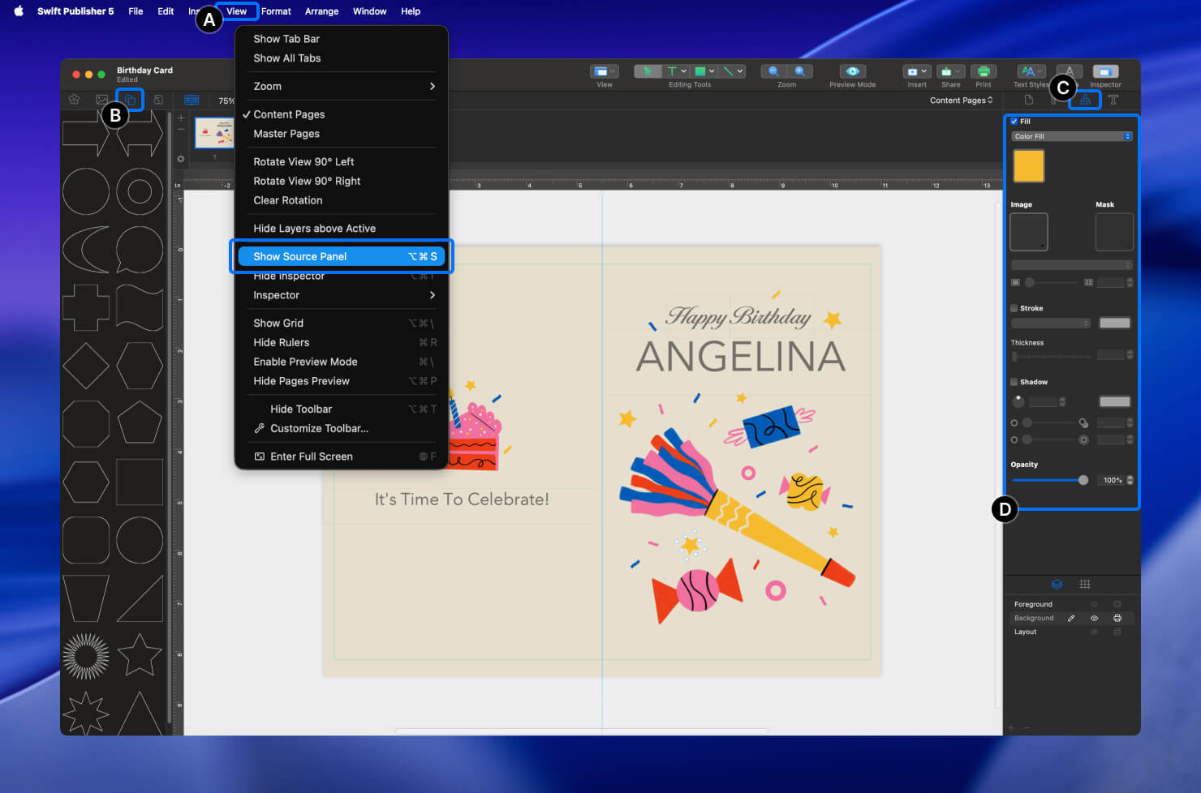Screen dimensions: 1201x793
Task: Toggle Background layer visibility eye icon
Action: [1094, 618]
